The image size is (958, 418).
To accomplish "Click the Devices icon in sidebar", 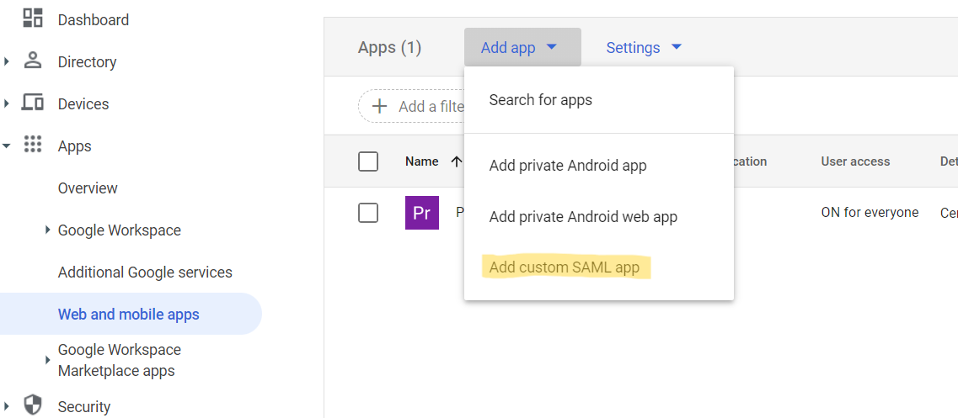I will 32,103.
